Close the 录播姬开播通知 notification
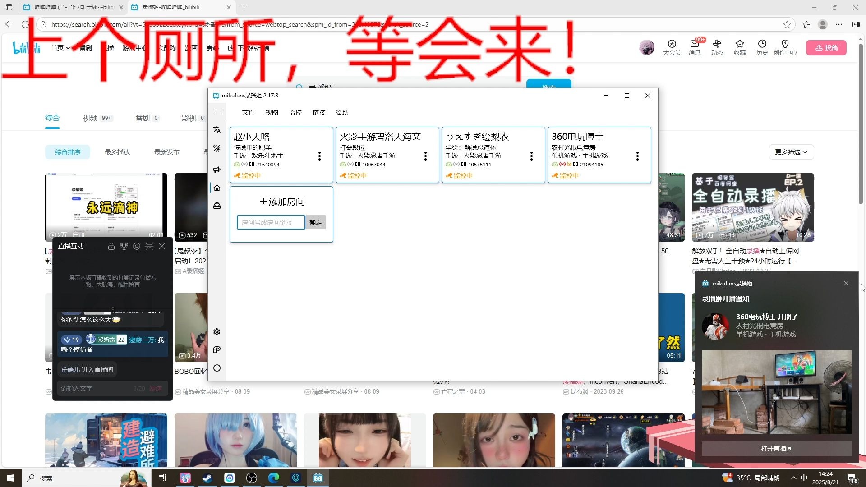The width and height of the screenshot is (866, 487). [846, 283]
